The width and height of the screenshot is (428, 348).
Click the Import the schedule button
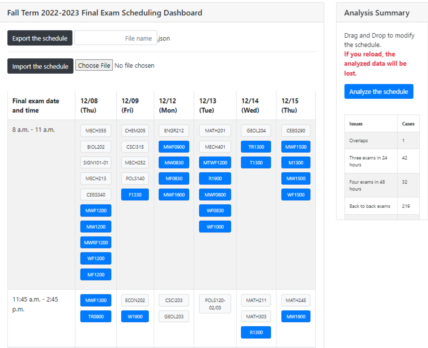(40, 66)
